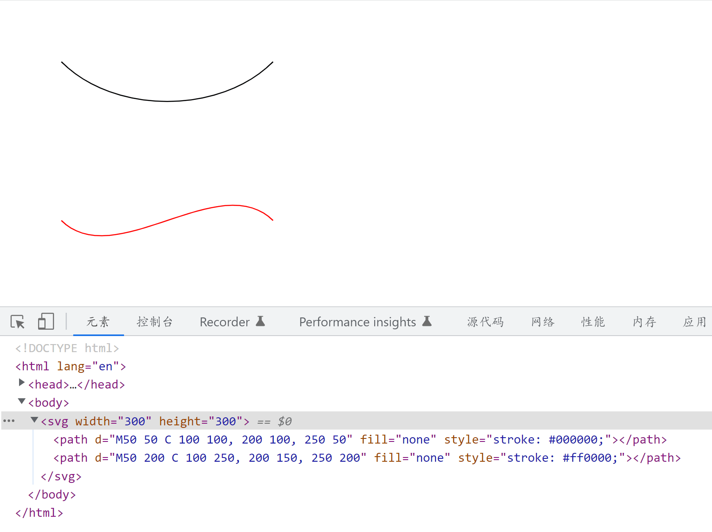Expand the head element node

[x=22, y=383]
